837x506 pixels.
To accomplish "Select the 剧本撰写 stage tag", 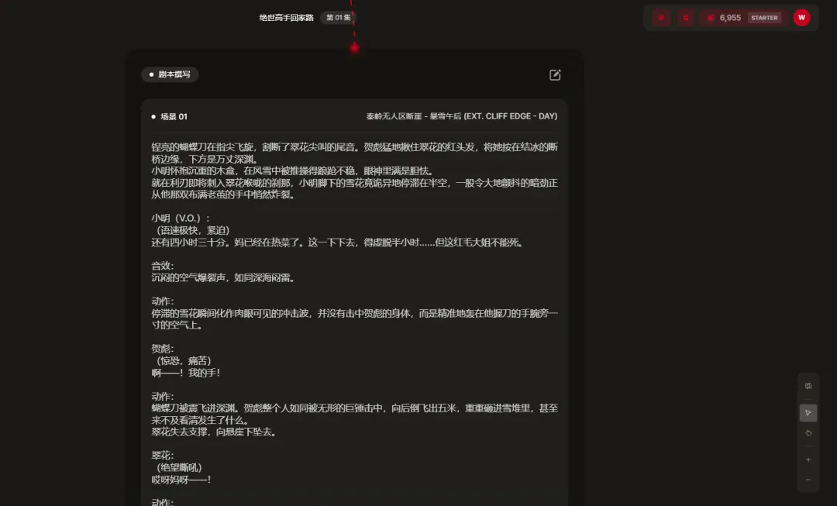I will point(170,74).
